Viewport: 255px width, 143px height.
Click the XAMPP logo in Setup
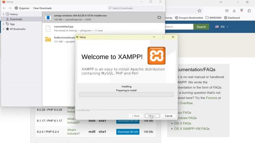pyautogui.click(x=156, y=56)
